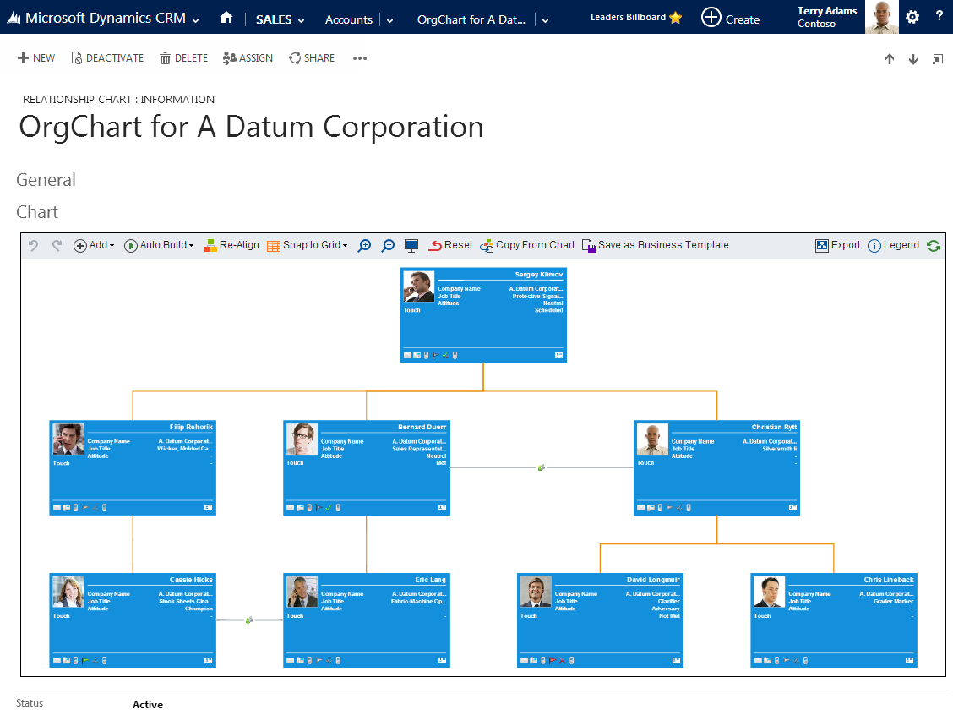
Task: Pop out the form in new window
Action: [x=938, y=59]
